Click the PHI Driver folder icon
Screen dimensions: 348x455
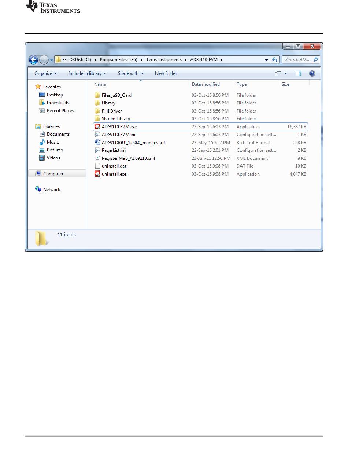(97, 111)
